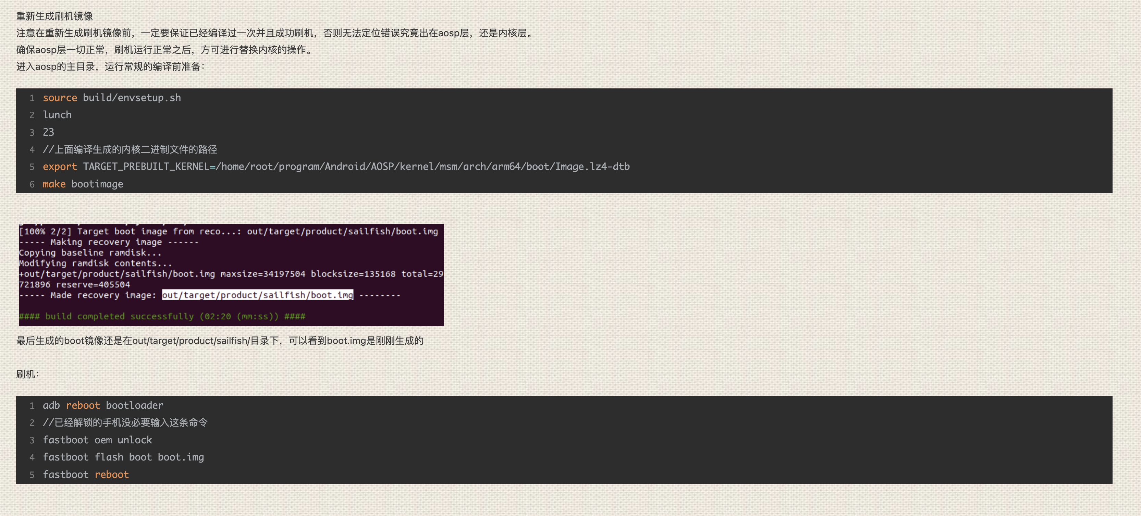
Task: Click the export TARGET_PREBUILT_KERNEL line
Action: pos(336,167)
